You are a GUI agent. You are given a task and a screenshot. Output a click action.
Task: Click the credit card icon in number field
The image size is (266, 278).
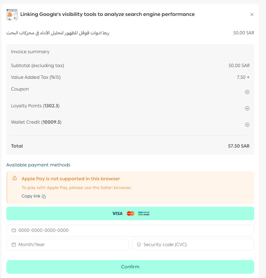coord(14,230)
